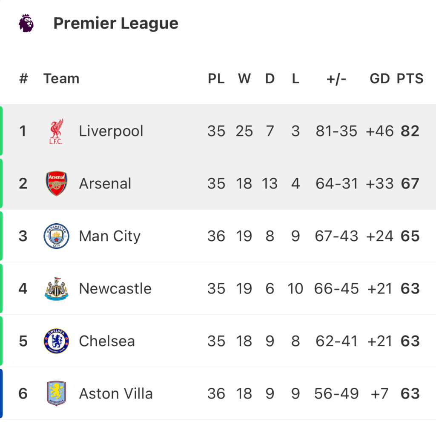
Task: Select Chelsea team name
Action: (x=107, y=341)
